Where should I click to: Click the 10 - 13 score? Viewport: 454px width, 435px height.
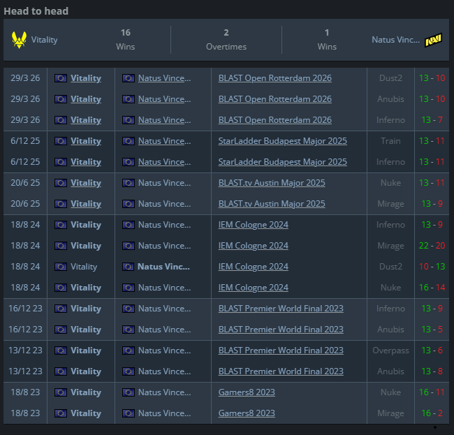[432, 267]
